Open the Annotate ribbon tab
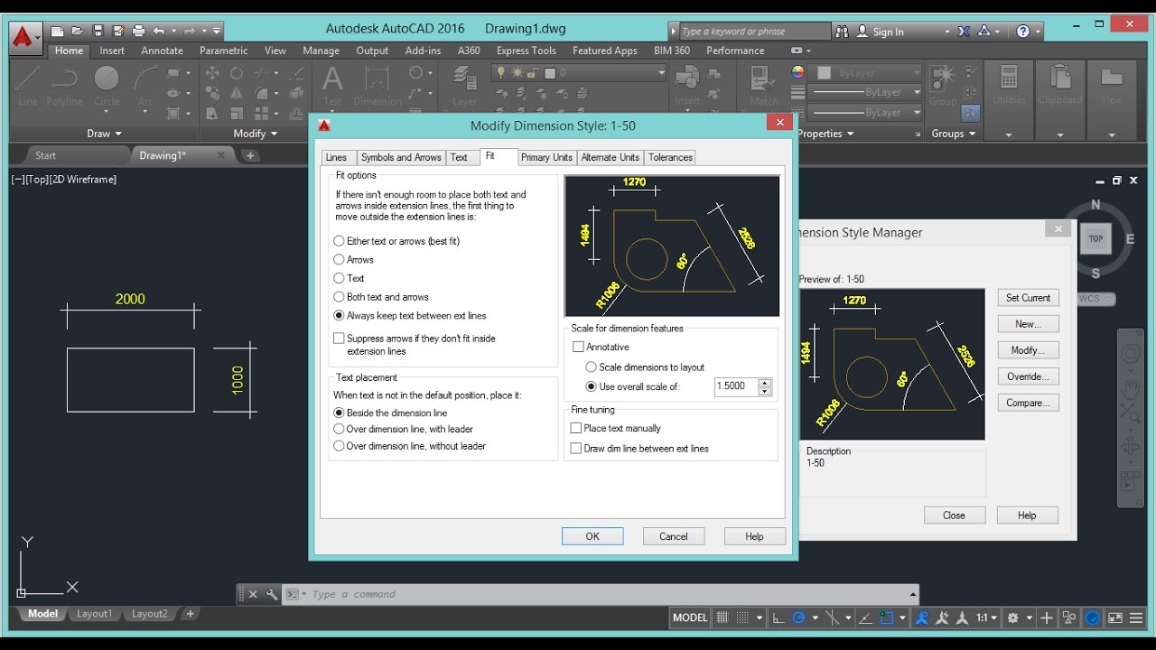The image size is (1156, 650). pos(163,51)
